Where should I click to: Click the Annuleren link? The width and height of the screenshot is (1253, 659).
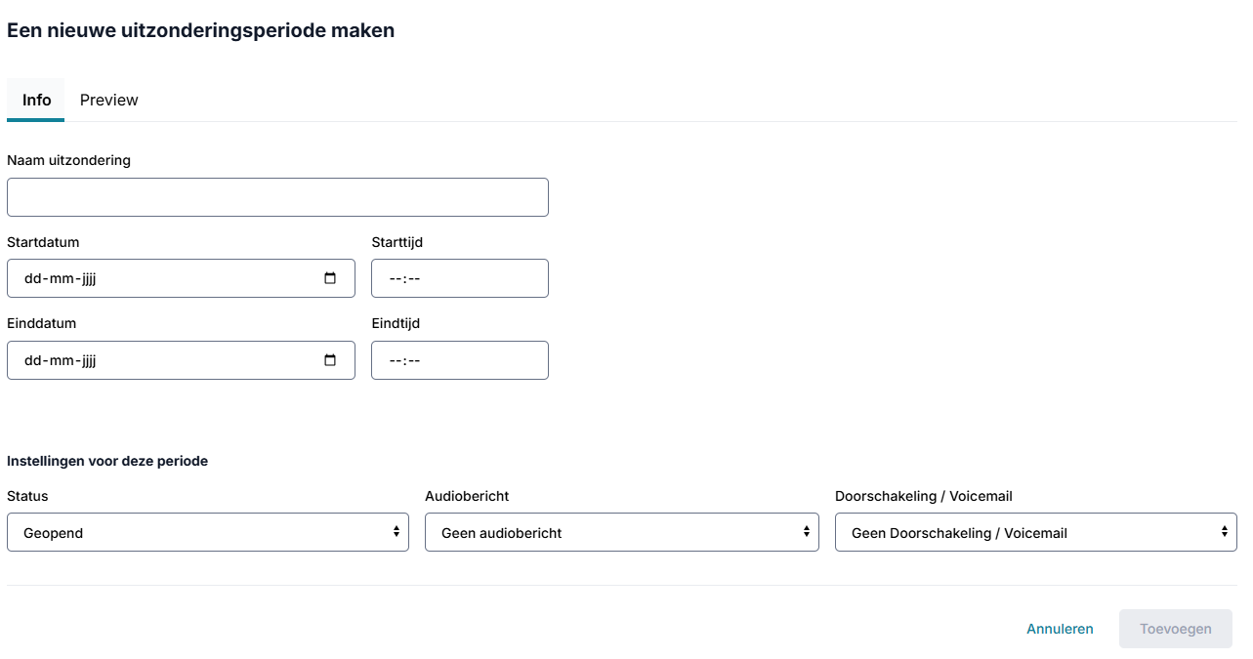pos(1060,629)
